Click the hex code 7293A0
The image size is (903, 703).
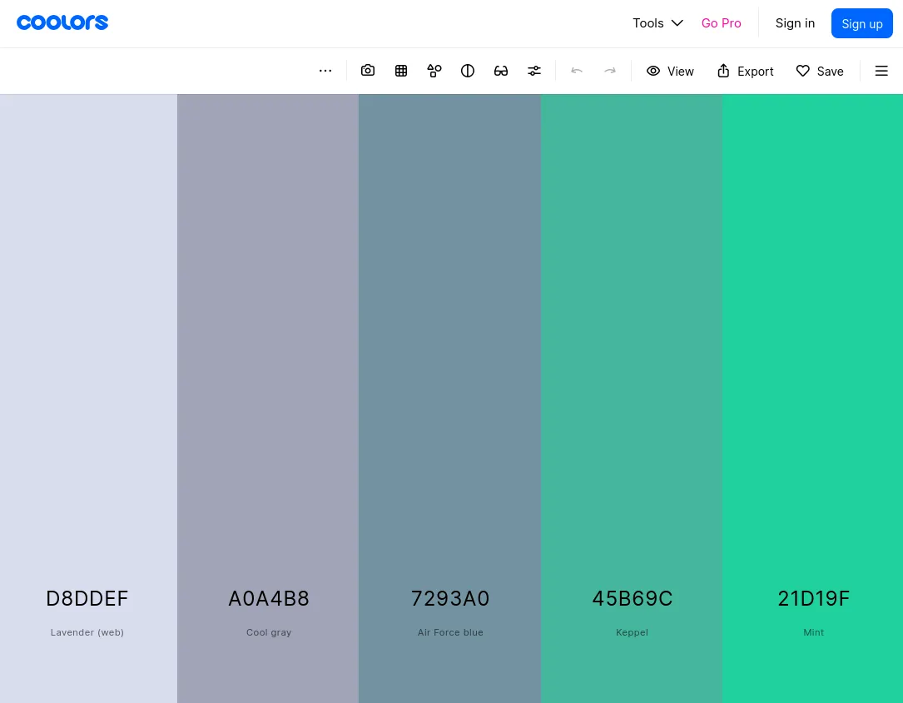coord(450,599)
